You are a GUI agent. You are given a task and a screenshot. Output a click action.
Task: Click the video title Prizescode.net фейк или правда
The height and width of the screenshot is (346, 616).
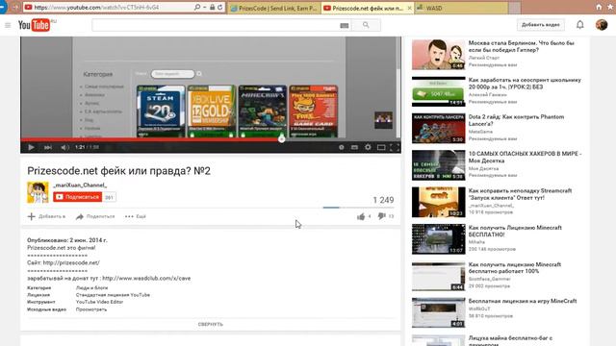pyautogui.click(x=118, y=171)
